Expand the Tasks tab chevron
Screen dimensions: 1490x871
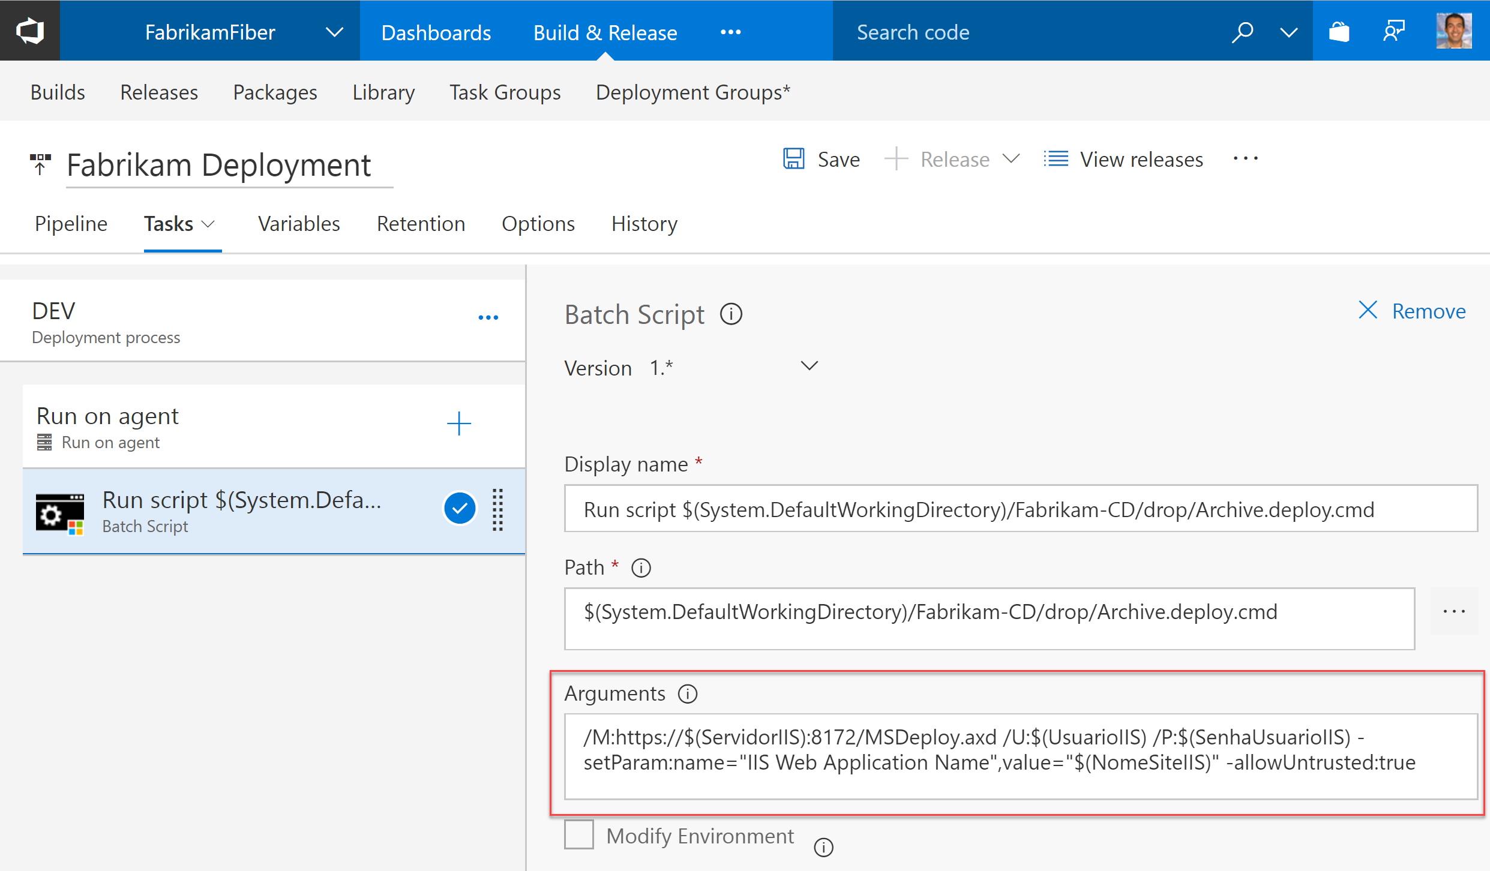pyautogui.click(x=208, y=224)
